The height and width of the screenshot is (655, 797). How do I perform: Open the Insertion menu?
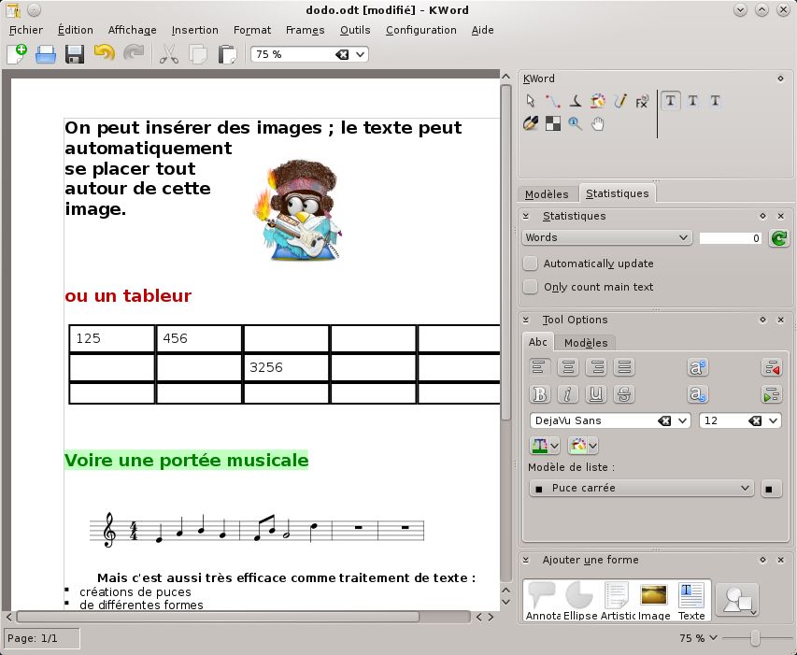point(194,30)
